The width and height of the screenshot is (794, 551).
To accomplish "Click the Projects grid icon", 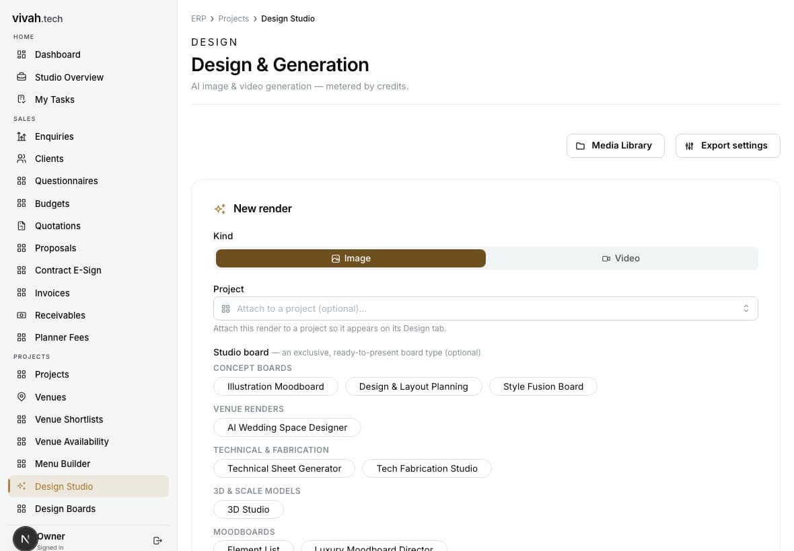I will (22, 374).
